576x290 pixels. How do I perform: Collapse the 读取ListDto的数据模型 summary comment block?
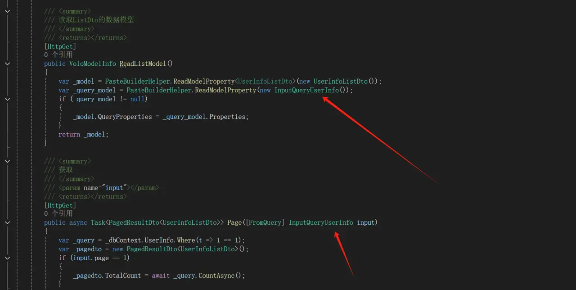(x=7, y=11)
